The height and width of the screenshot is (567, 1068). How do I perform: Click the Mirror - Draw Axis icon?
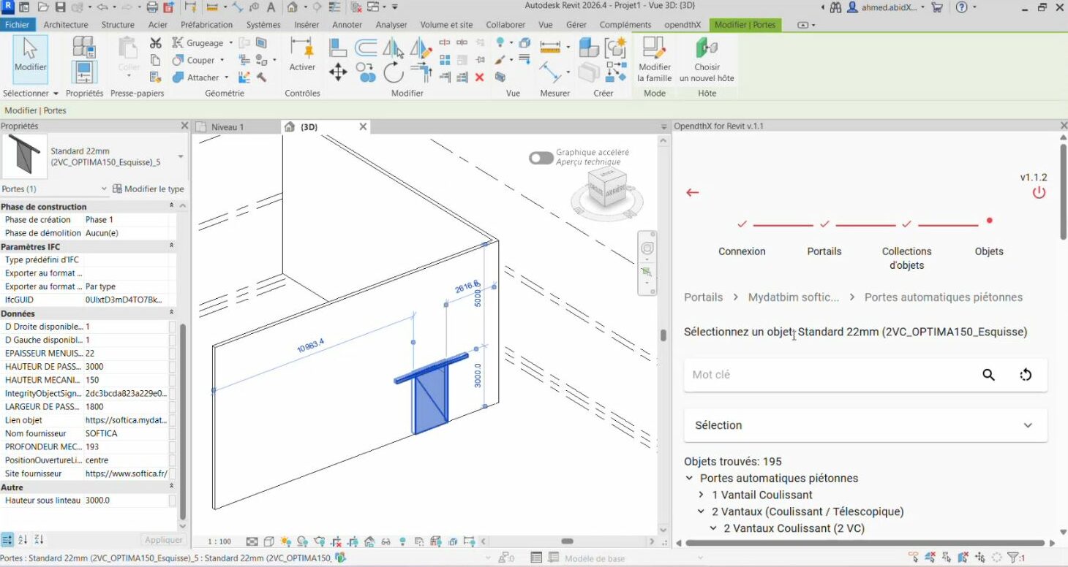(x=421, y=47)
